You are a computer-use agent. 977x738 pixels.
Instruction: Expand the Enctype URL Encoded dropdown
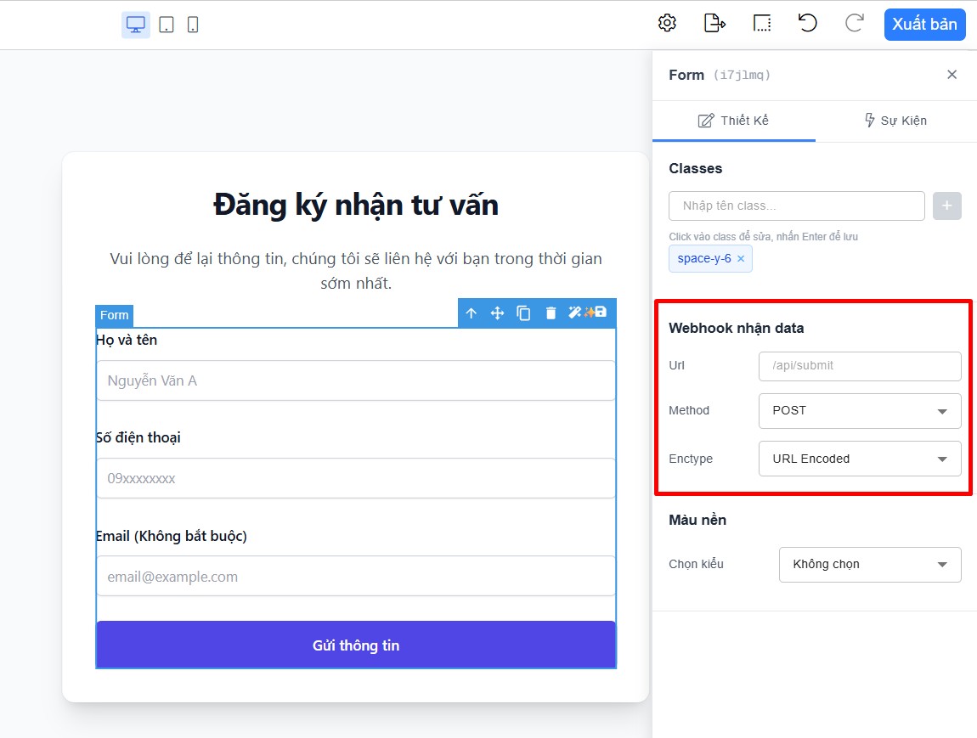pyautogui.click(x=859, y=459)
